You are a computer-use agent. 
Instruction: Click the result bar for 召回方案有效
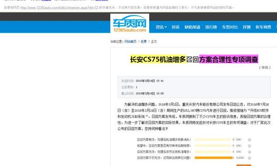(x=213, y=140)
